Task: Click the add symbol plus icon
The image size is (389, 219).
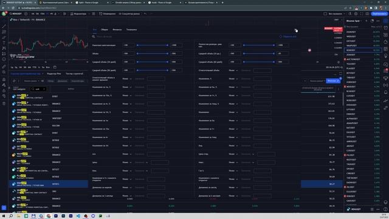Action: (x=26, y=14)
